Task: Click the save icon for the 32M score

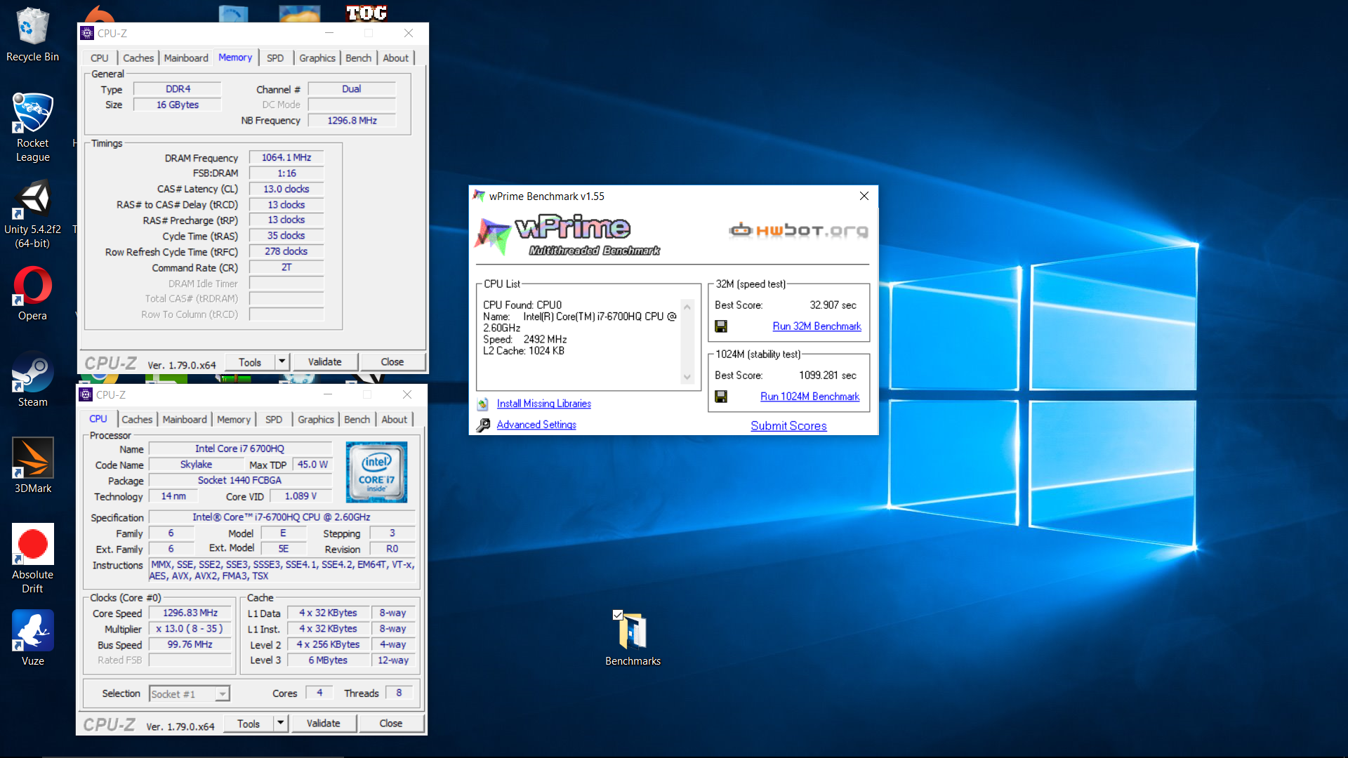Action: click(x=721, y=326)
